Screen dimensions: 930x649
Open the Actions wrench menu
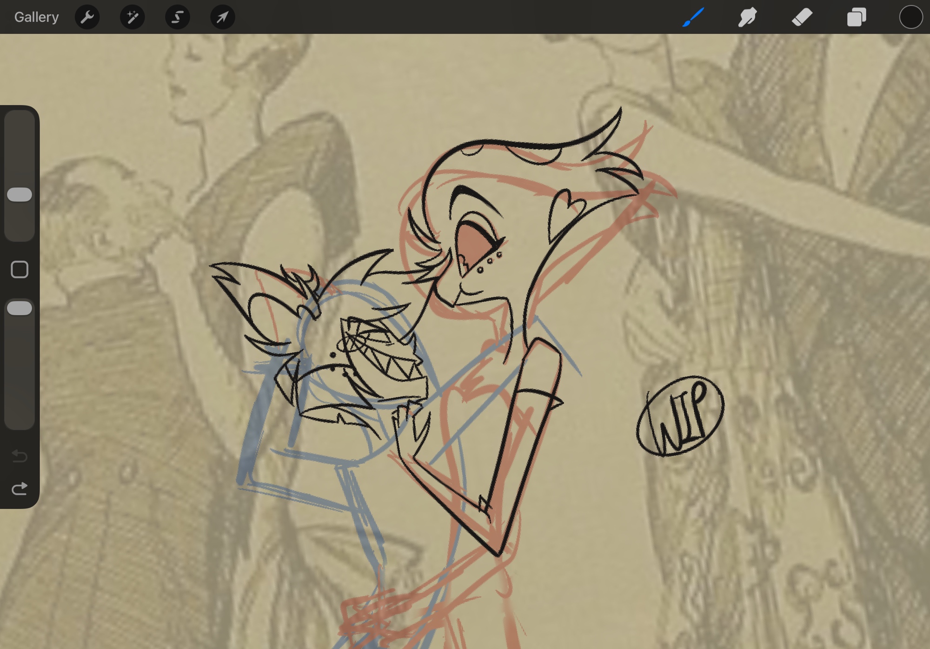[87, 17]
